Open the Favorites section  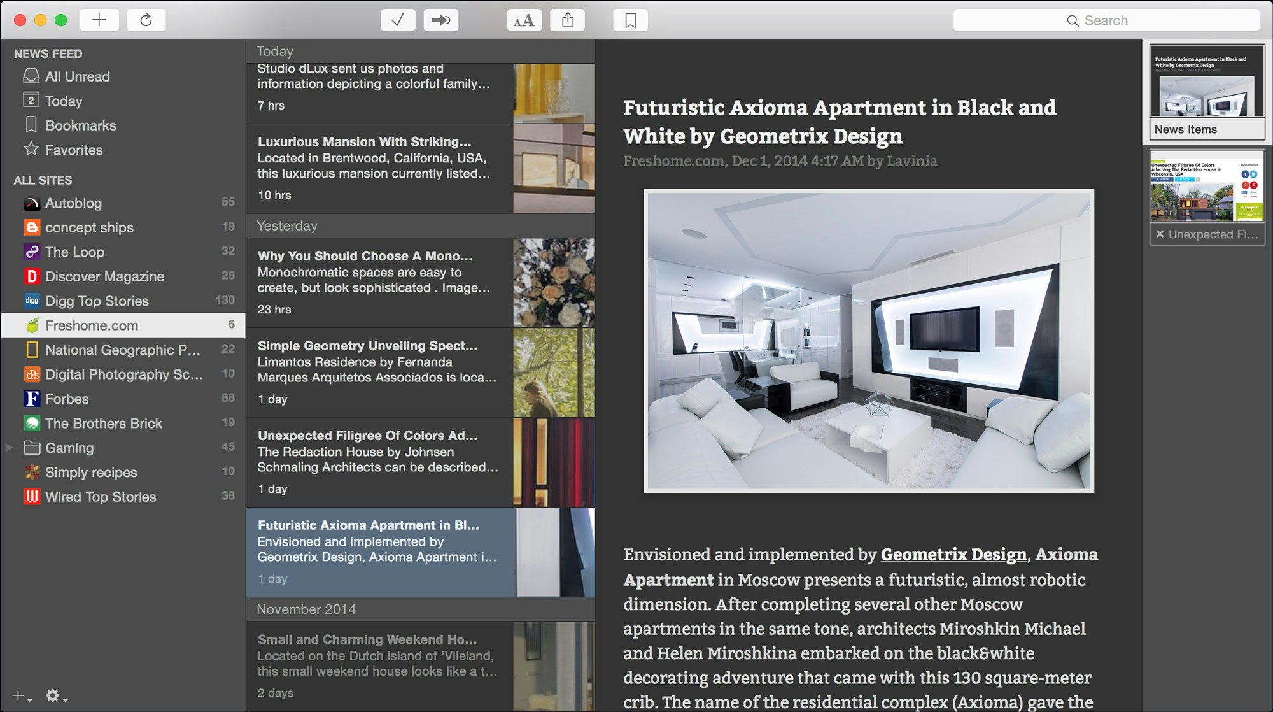click(74, 150)
